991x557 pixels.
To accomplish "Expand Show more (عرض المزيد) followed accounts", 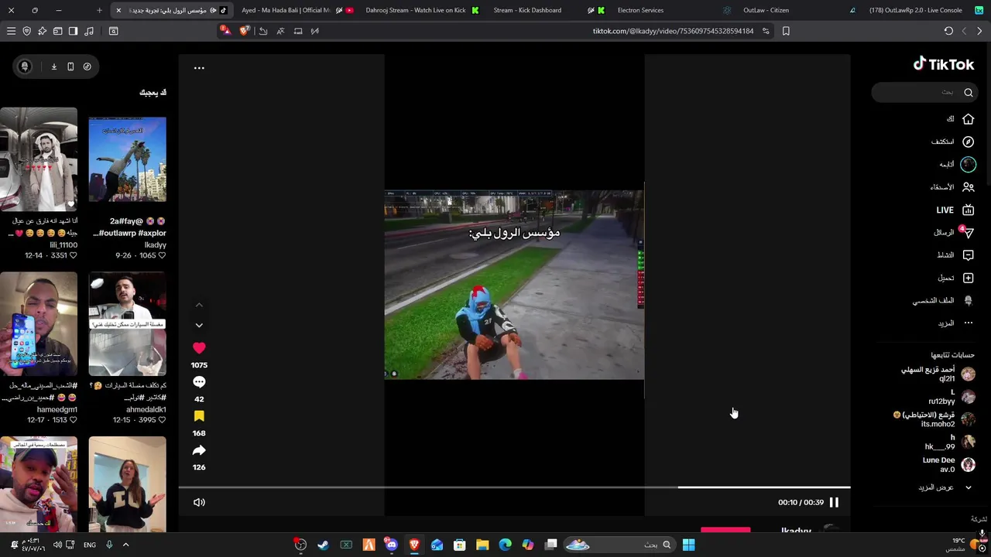I will (x=945, y=487).
